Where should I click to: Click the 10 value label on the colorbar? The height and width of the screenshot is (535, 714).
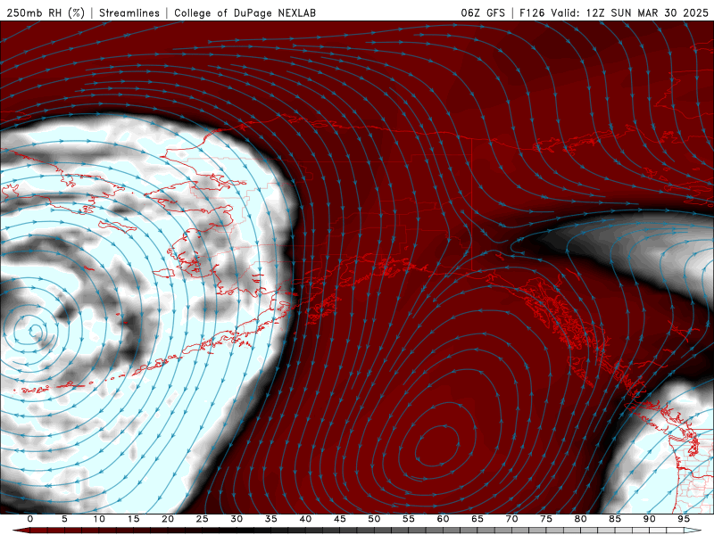tap(99, 519)
